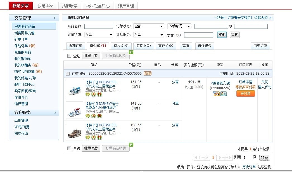292x172 pixels.
Task: Click the 商城 mall badge beside order number
Action: click(x=148, y=74)
